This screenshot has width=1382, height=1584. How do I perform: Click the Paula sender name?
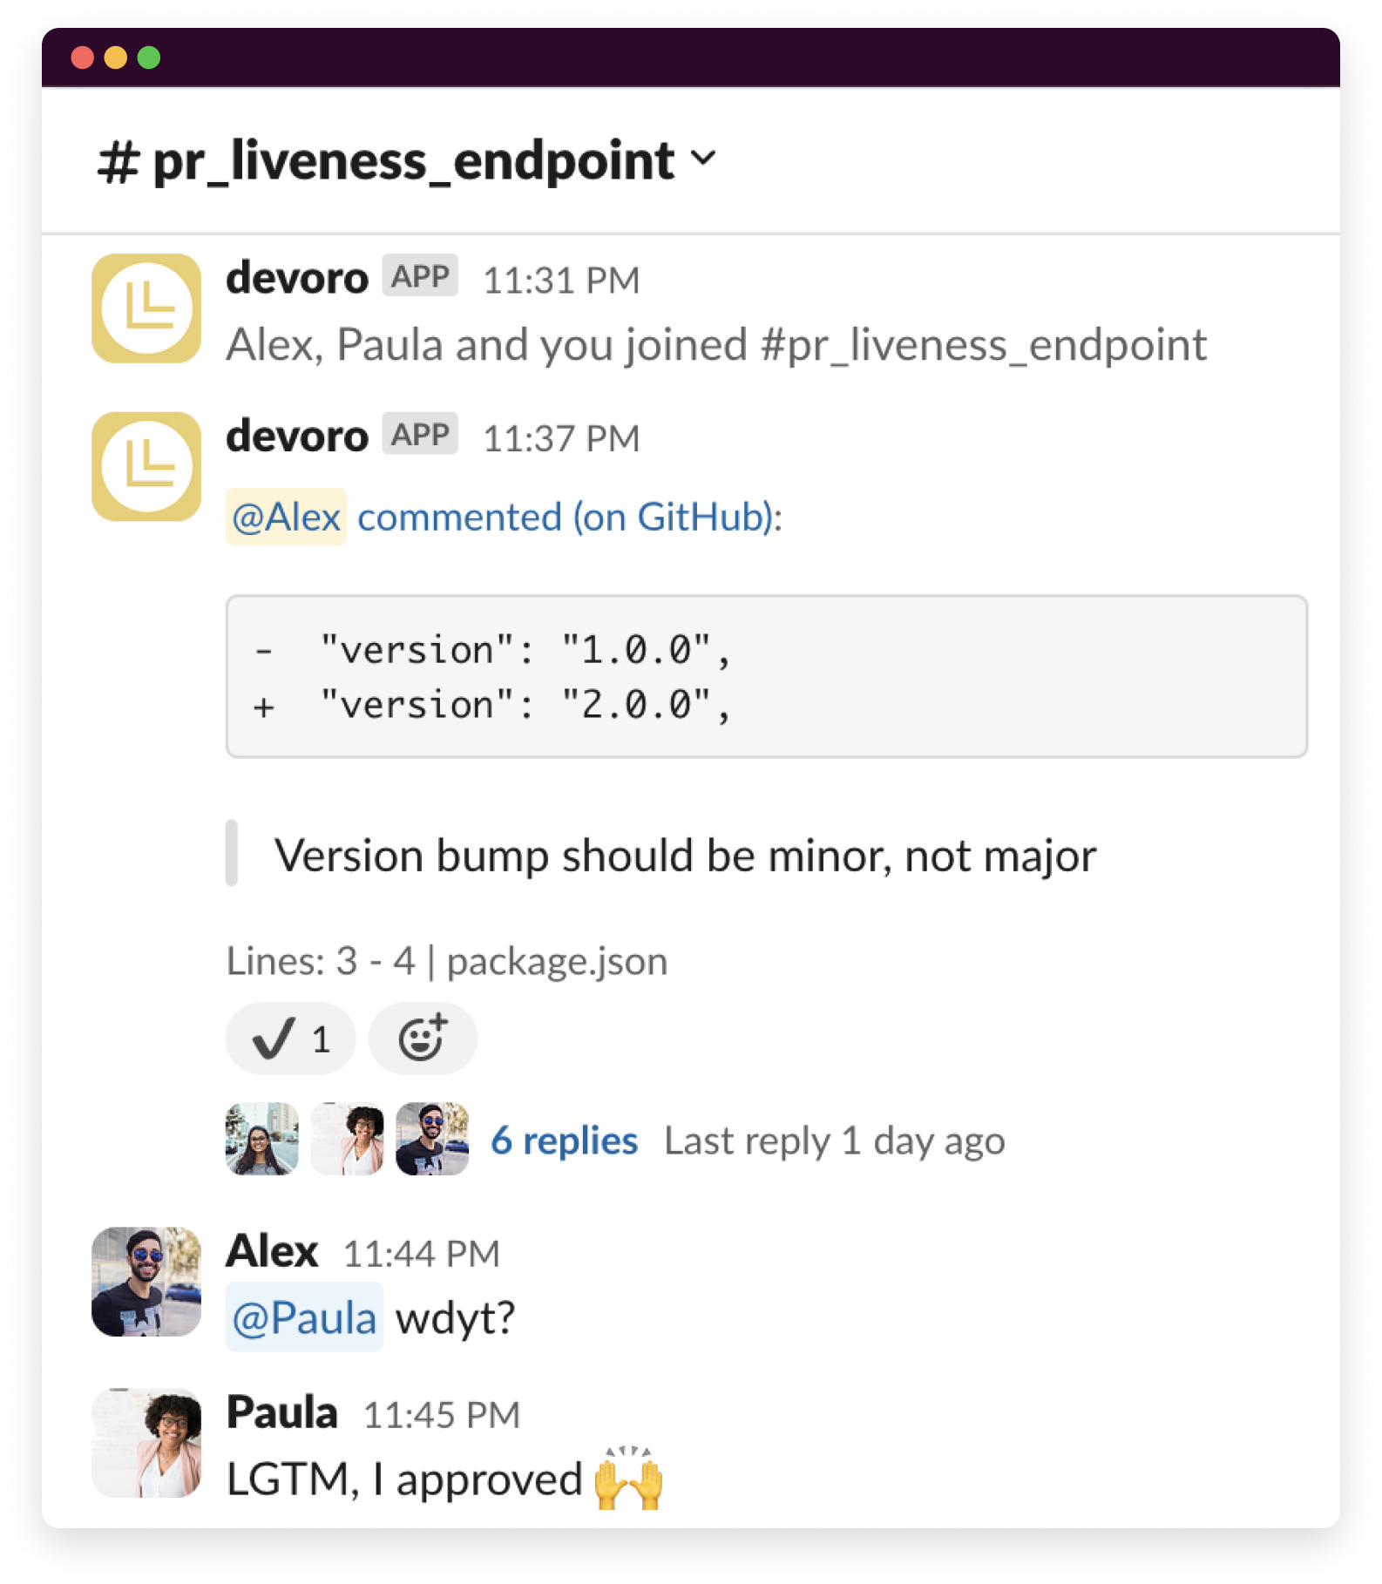click(x=281, y=1412)
